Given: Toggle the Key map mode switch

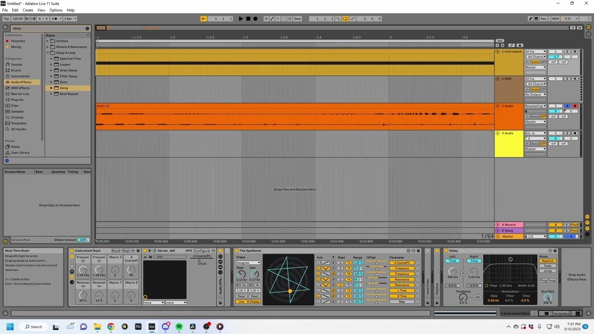Looking at the screenshot, I should [543, 19].
